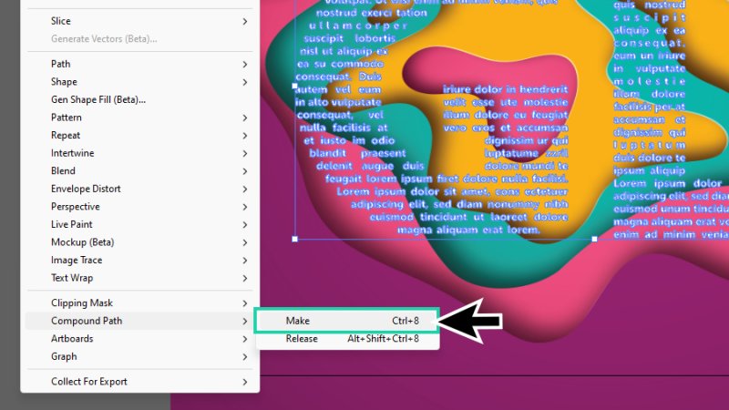The image size is (729, 410).
Task: Open the Clipping Mask submenu
Action: pyautogui.click(x=140, y=303)
